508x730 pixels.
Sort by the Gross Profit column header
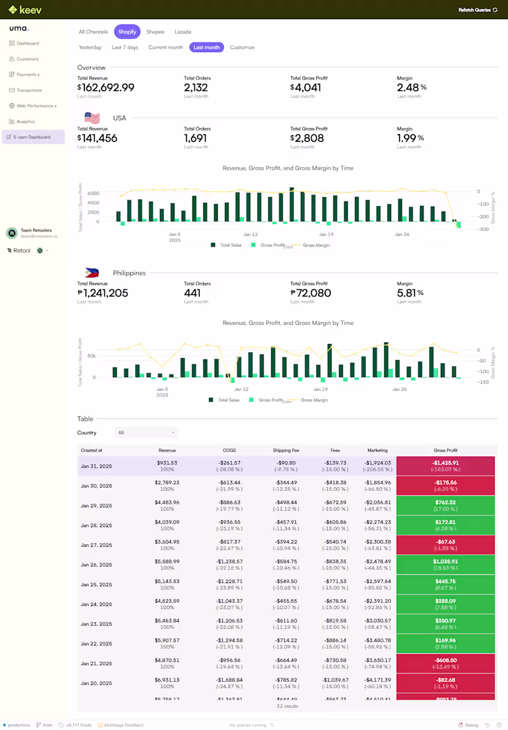click(445, 450)
